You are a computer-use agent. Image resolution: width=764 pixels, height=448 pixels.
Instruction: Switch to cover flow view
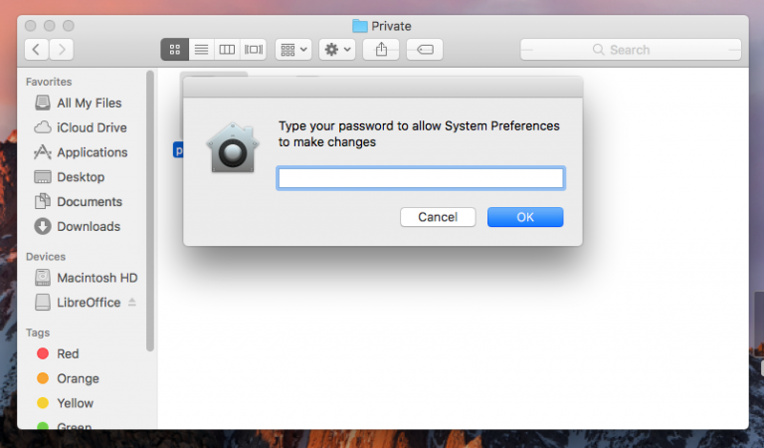click(254, 49)
